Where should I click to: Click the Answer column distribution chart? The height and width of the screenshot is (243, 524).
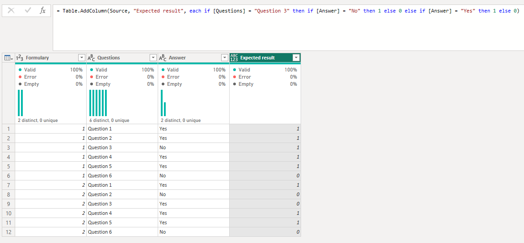point(163,103)
